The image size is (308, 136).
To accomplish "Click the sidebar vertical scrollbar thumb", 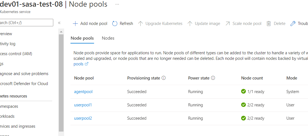I will tap(61, 83).
